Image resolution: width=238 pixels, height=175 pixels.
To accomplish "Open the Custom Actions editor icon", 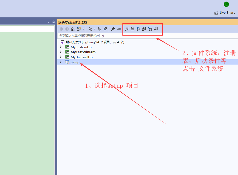I will [x=150, y=29].
